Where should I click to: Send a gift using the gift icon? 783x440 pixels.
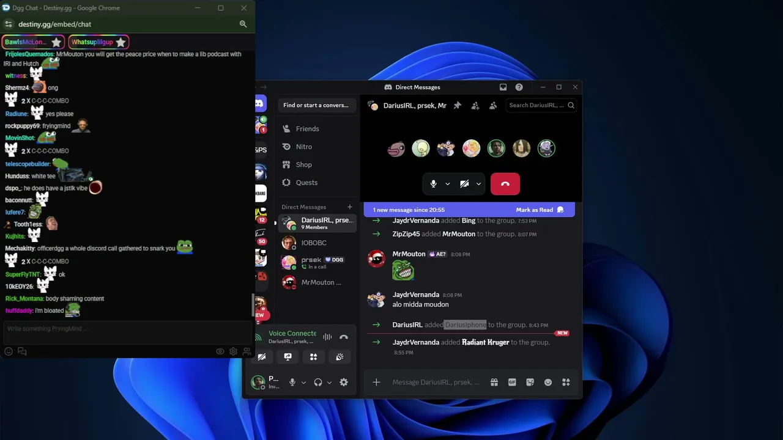pyautogui.click(x=494, y=383)
